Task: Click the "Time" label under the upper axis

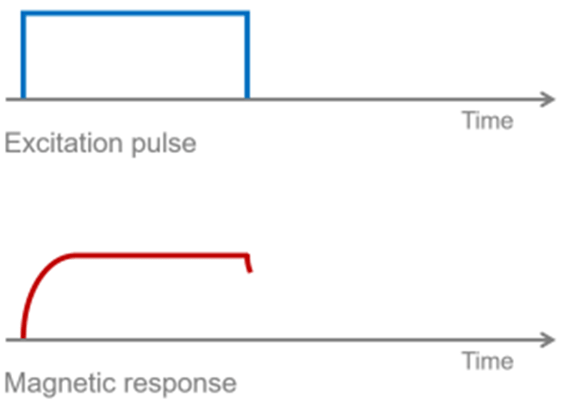Action: pos(487,121)
